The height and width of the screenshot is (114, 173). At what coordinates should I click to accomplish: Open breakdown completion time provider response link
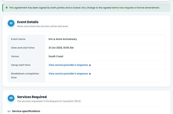70,74
